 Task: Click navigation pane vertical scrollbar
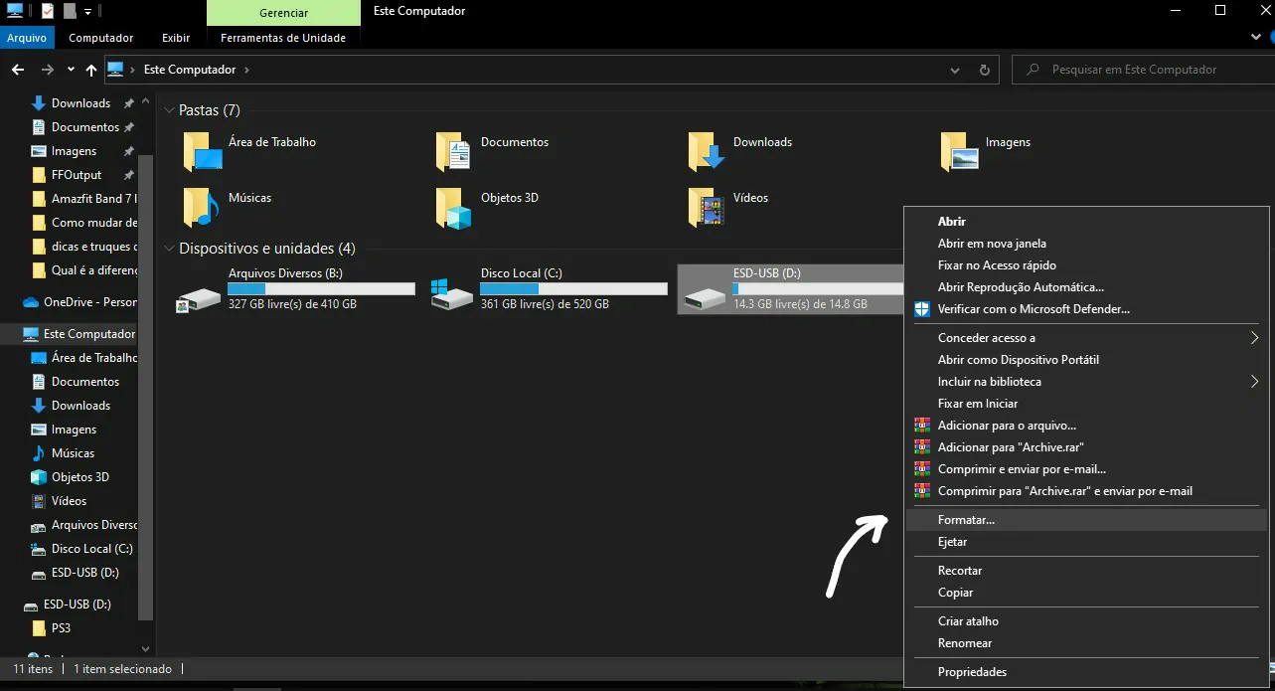click(146, 386)
